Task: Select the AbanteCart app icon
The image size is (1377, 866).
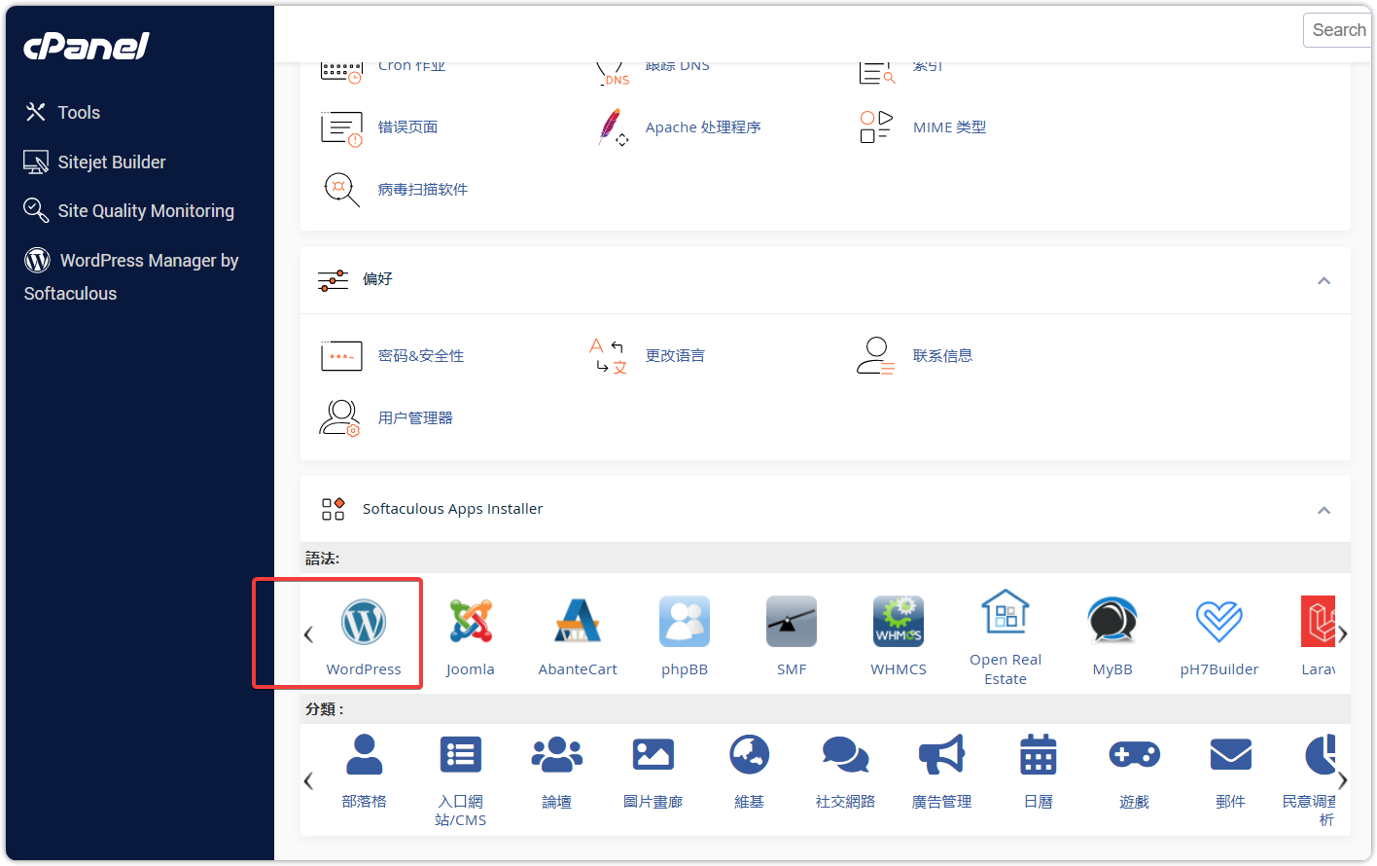Action: click(578, 622)
